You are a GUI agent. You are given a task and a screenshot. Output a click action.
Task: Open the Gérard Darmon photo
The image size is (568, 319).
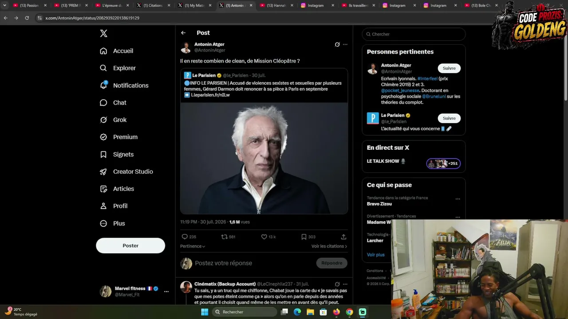tap(264, 158)
